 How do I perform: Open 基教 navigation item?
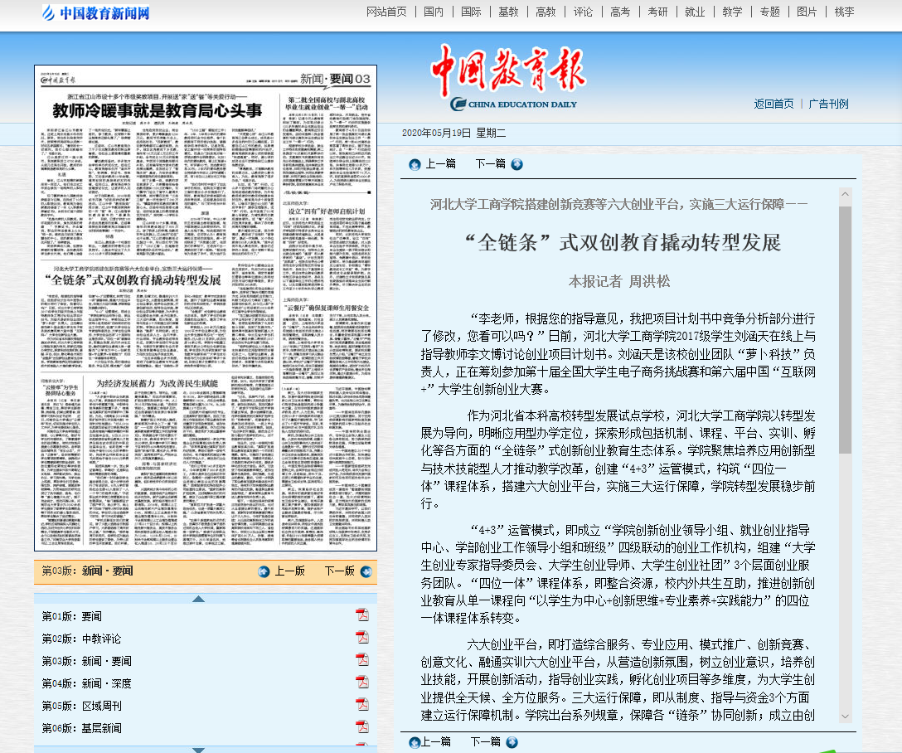coord(508,12)
